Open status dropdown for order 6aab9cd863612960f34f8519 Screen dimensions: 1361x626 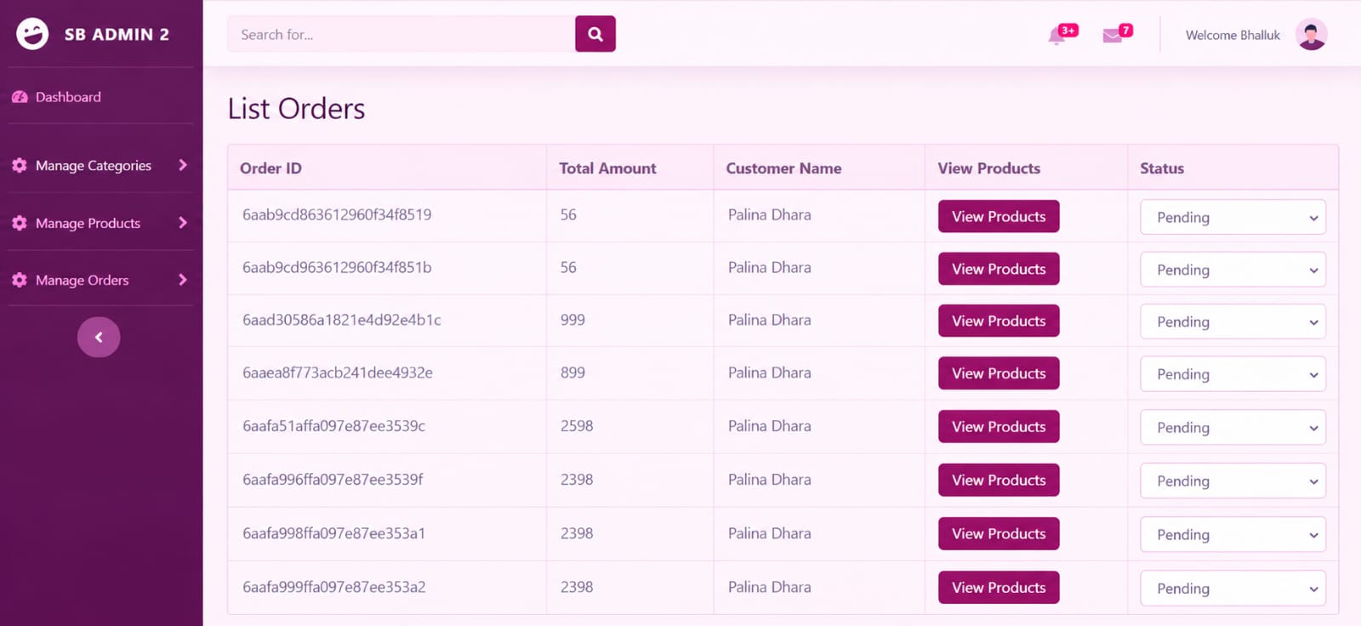coord(1233,217)
